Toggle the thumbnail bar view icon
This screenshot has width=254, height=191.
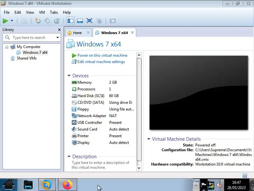80,21
